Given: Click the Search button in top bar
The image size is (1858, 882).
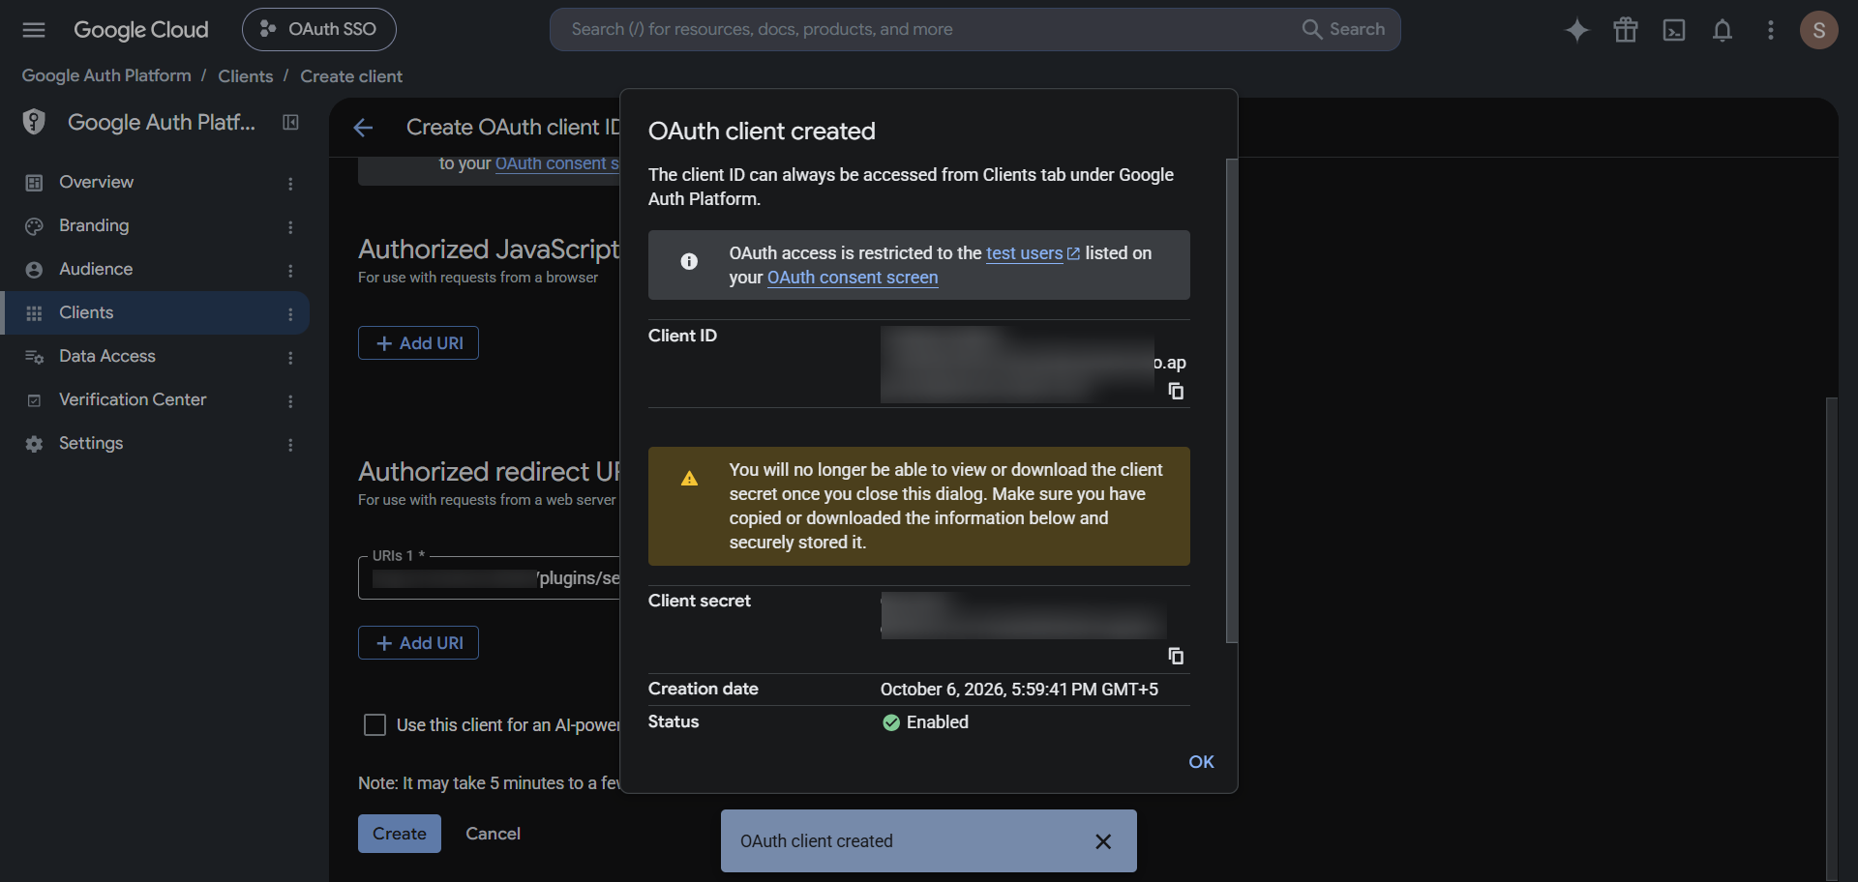Looking at the screenshot, I should coord(1343,29).
